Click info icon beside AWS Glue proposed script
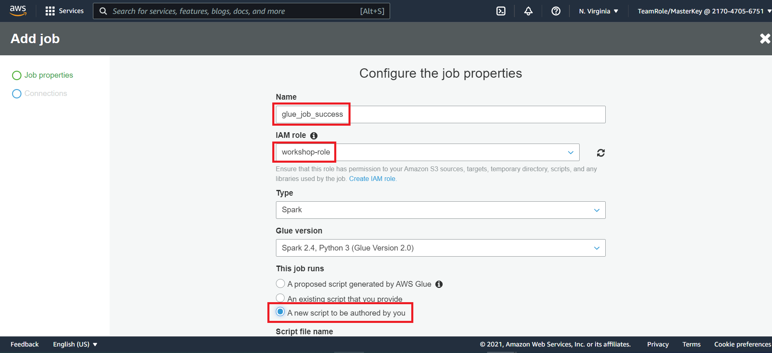Viewport: 772px width, 353px height. (439, 284)
